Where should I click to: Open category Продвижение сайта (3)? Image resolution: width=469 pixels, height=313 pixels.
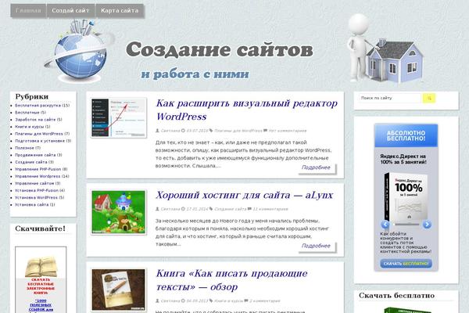[x=38, y=155]
